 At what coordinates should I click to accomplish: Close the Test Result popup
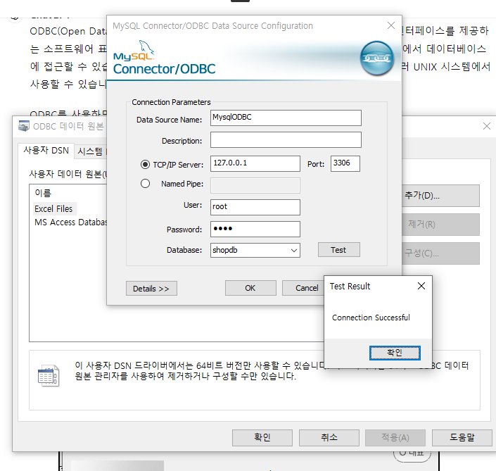[421, 286]
